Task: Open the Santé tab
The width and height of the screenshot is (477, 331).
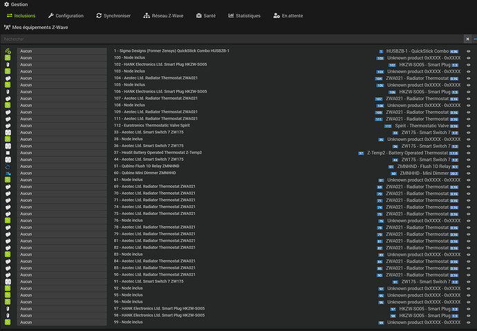Action: (x=206, y=15)
